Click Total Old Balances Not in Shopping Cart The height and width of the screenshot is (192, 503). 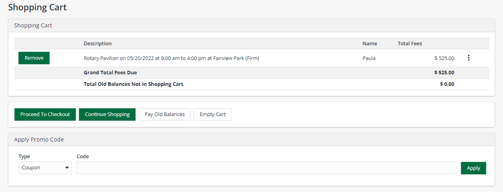coord(133,84)
